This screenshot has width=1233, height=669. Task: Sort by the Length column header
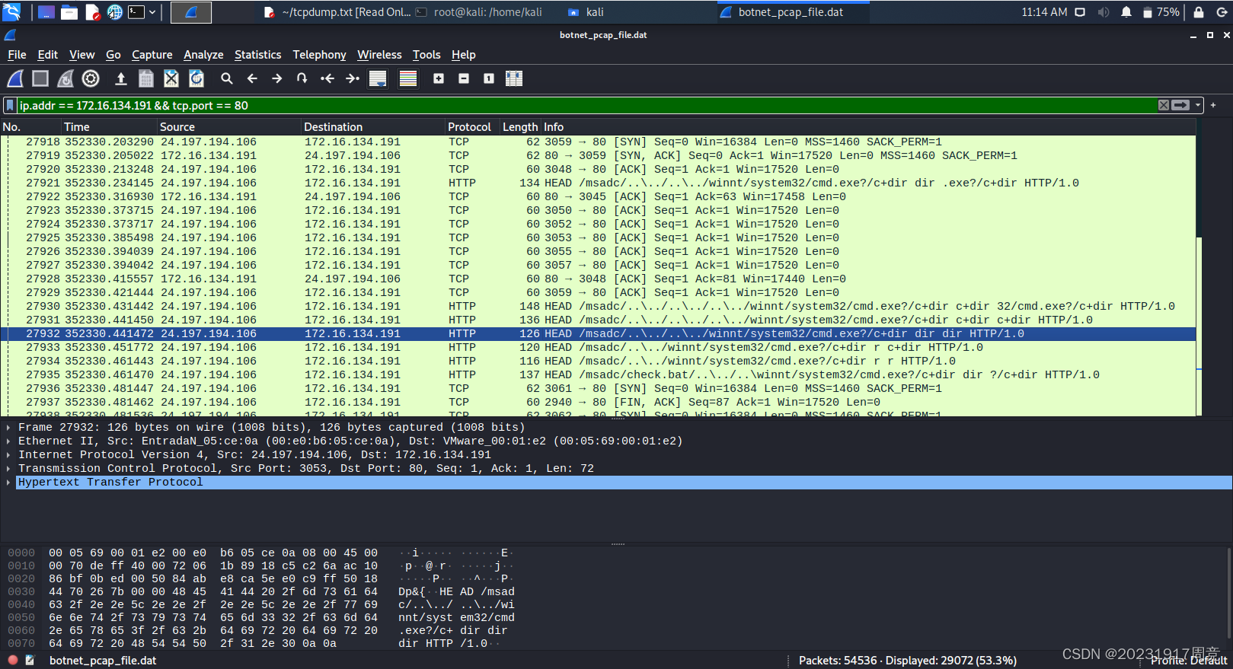520,127
